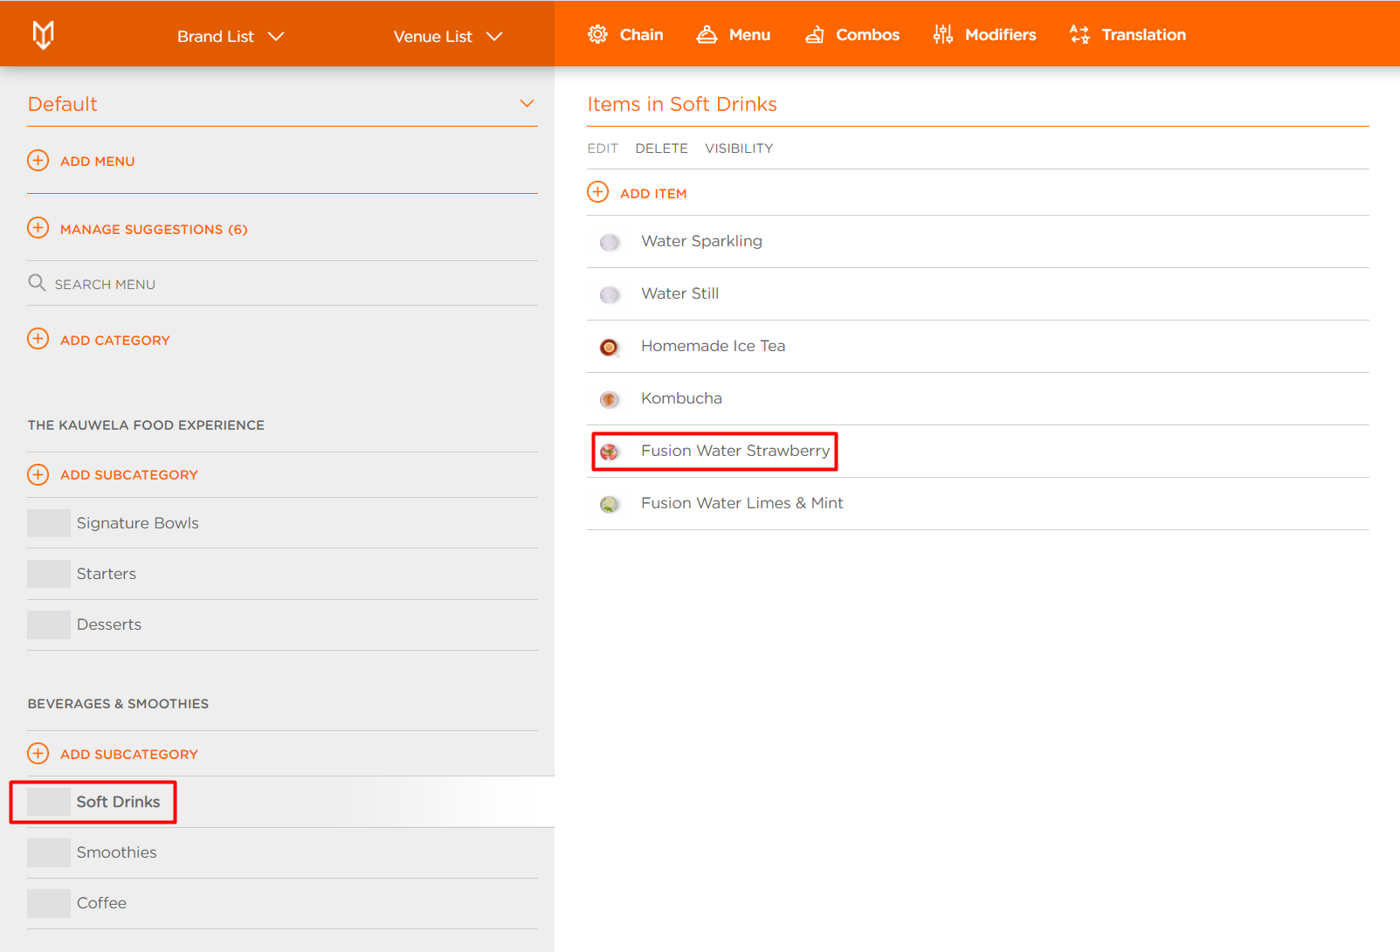Image resolution: width=1400 pixels, height=952 pixels.
Task: Select Fusion Water Limes & Mint item
Action: click(978, 504)
